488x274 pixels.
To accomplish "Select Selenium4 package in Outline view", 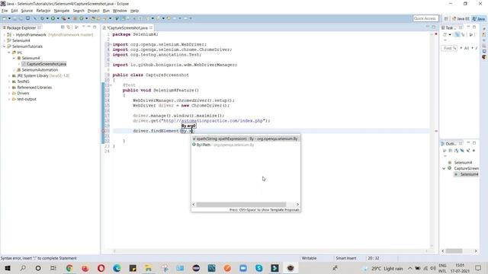I will pos(463,162).
